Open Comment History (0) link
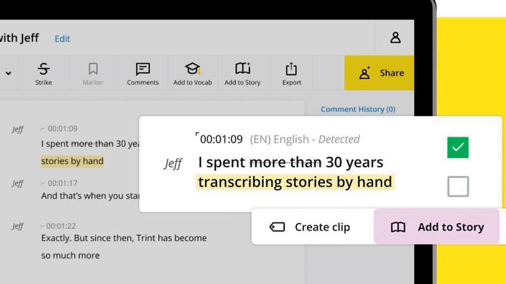506x284 pixels. pos(358,109)
